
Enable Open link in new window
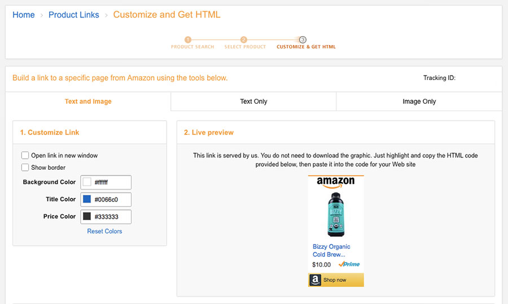(25, 155)
